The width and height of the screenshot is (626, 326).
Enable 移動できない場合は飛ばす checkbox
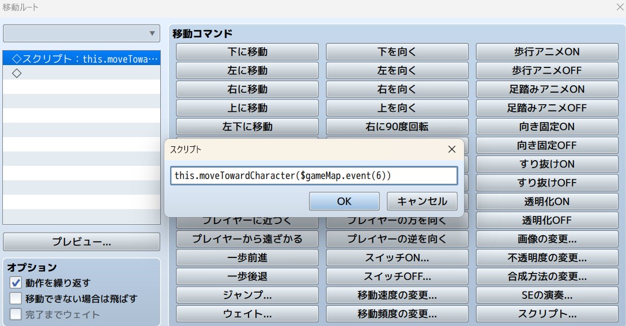16,299
